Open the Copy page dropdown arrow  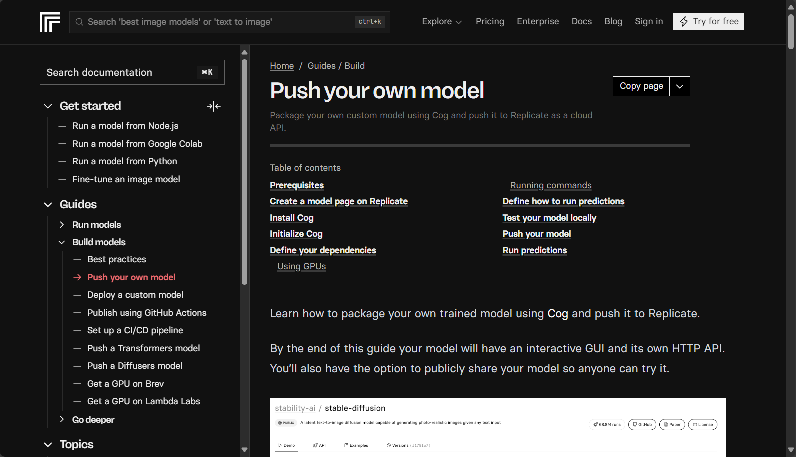pyautogui.click(x=680, y=86)
